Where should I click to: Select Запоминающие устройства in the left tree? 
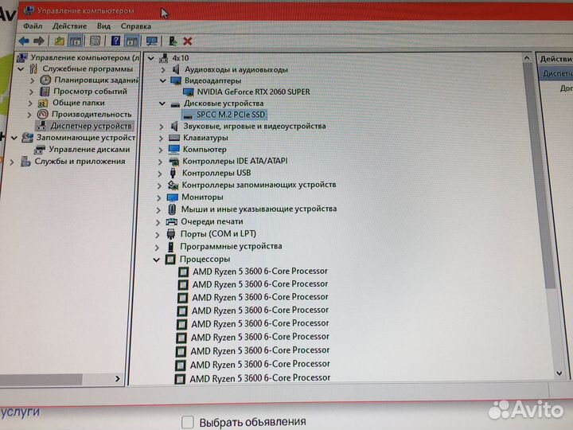[x=85, y=138]
